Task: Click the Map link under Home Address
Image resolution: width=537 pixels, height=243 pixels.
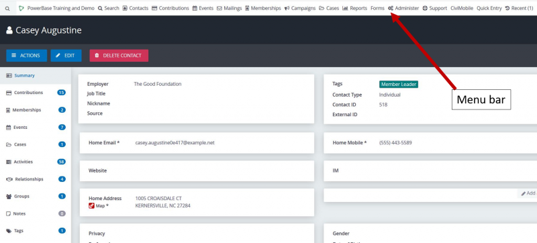Action: [x=100, y=205]
